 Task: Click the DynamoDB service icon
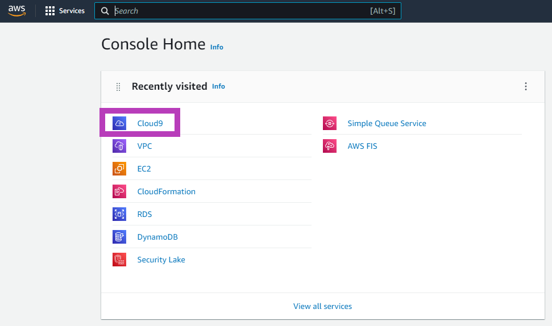point(119,237)
